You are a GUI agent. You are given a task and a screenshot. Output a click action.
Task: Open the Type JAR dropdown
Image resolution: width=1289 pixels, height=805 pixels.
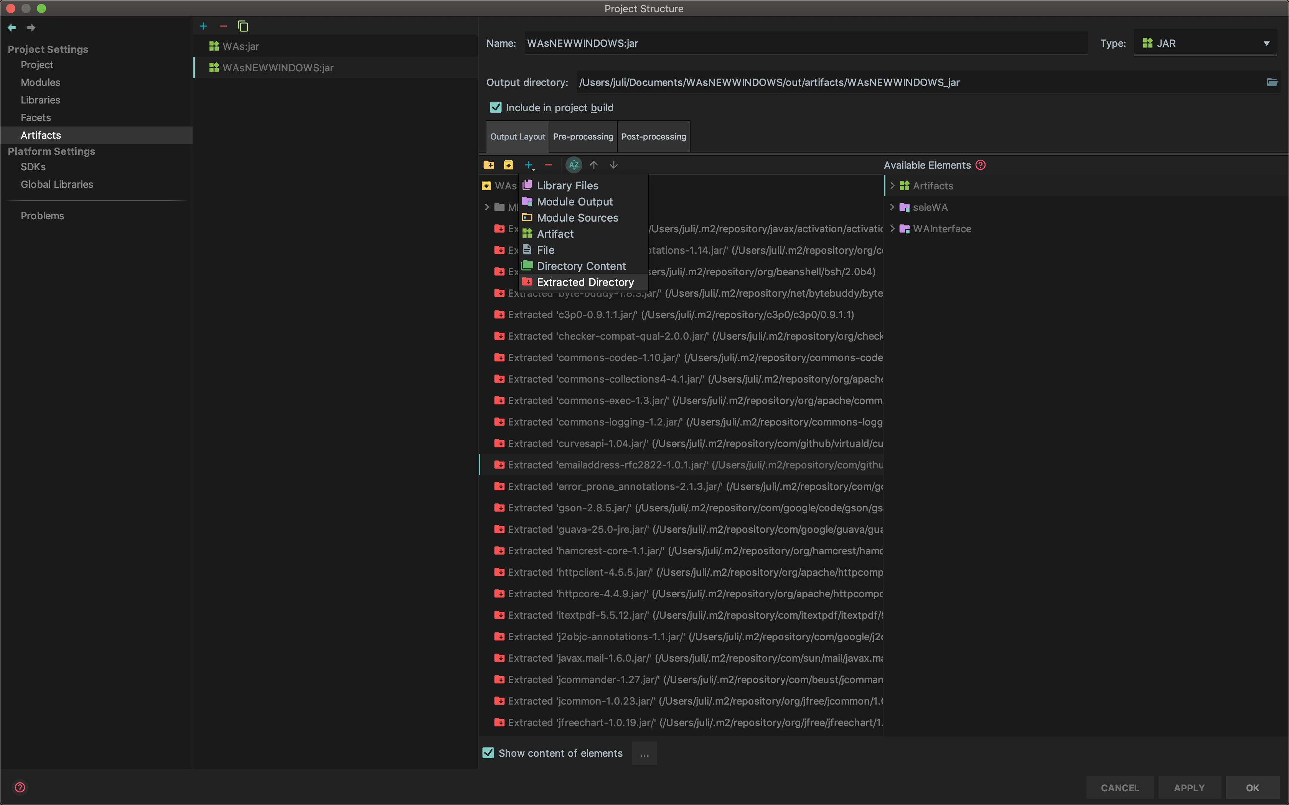[1205, 43]
